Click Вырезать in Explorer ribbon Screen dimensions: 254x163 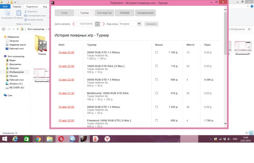point(31,12)
